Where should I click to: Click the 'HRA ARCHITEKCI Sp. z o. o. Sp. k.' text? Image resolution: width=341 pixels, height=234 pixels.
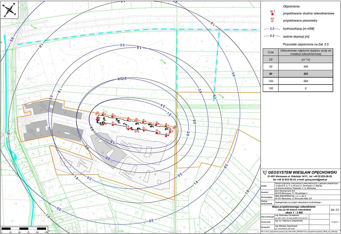290,196
